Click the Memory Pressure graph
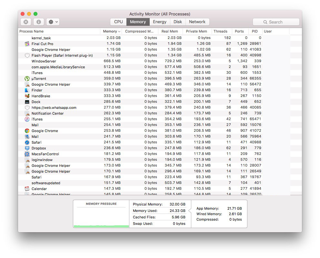Viewport: 320px width, 258px height. click(101, 217)
